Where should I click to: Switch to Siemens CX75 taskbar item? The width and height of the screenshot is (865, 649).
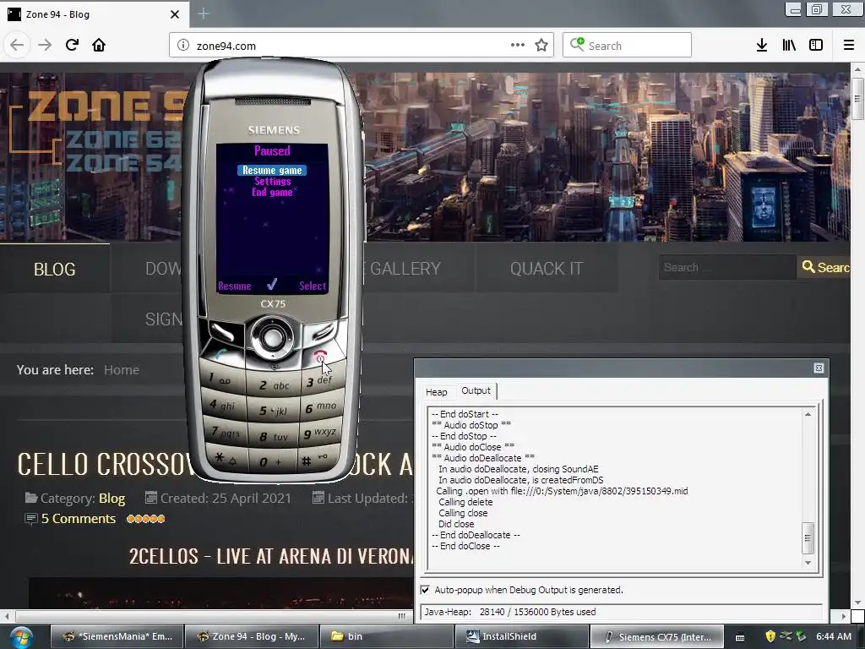point(656,636)
